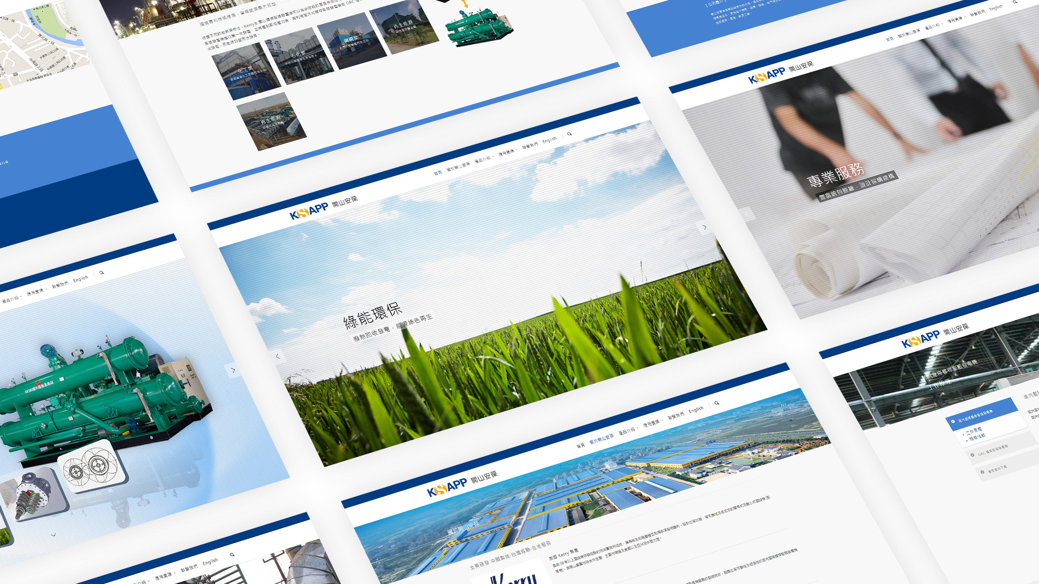Switch to English on green machine page

pyautogui.click(x=81, y=279)
